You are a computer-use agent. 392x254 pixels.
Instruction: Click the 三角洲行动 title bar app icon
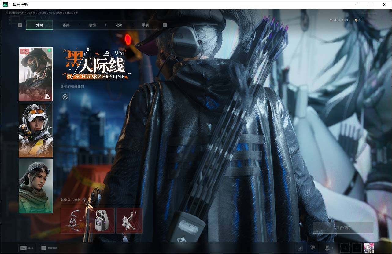click(x=5, y=5)
